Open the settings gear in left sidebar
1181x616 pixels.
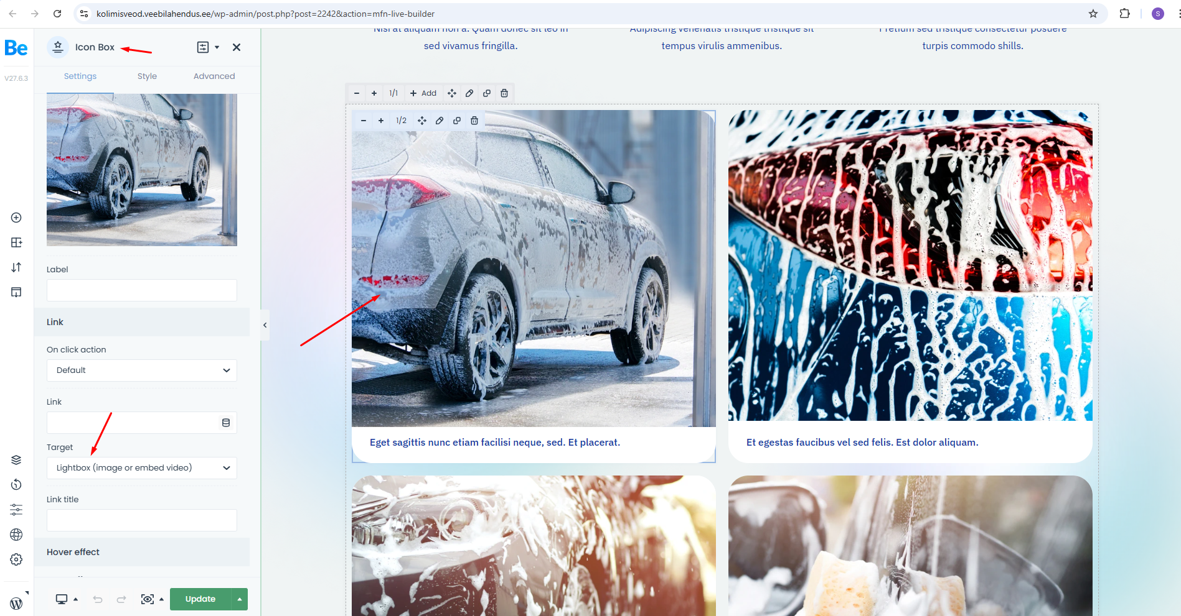pyautogui.click(x=16, y=559)
